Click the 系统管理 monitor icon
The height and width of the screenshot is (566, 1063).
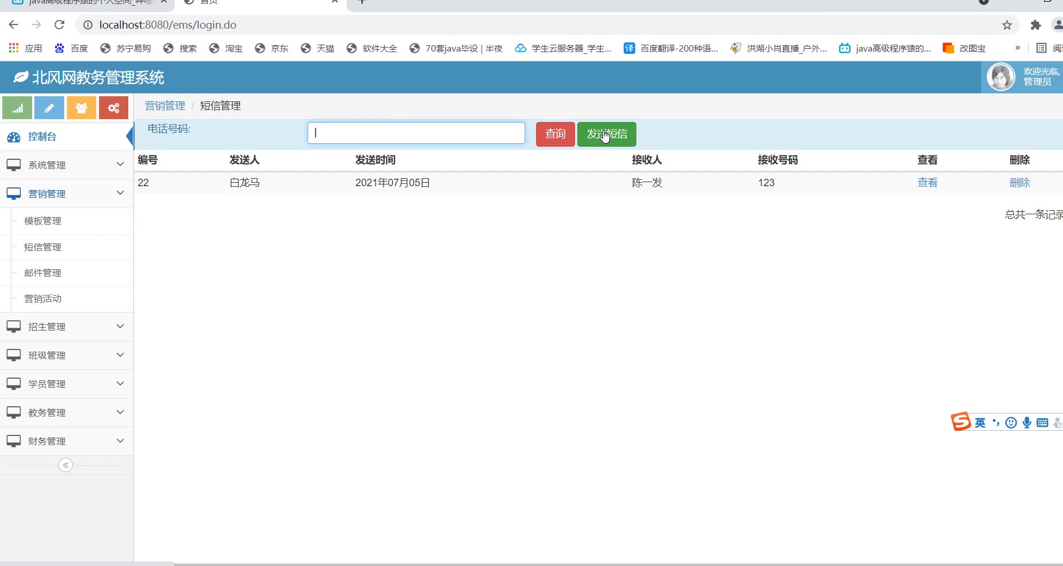14,165
